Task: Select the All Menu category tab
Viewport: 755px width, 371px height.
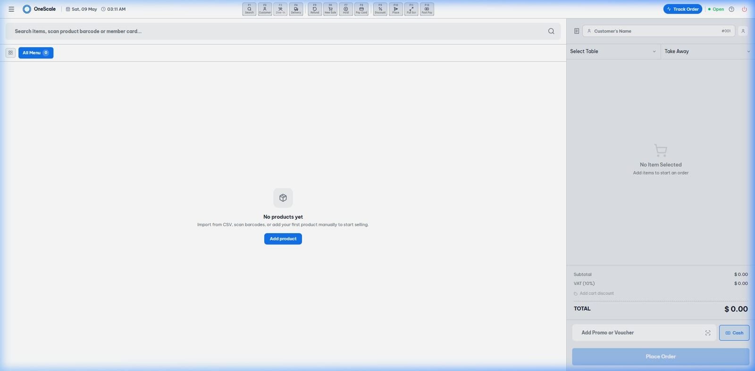Action: click(36, 53)
